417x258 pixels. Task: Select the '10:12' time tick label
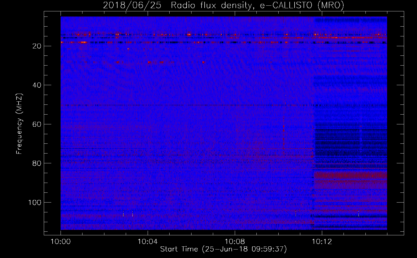tap(322, 242)
